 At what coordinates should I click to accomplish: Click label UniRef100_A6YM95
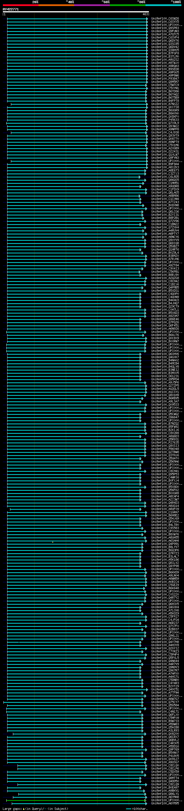click(x=165, y=803)
